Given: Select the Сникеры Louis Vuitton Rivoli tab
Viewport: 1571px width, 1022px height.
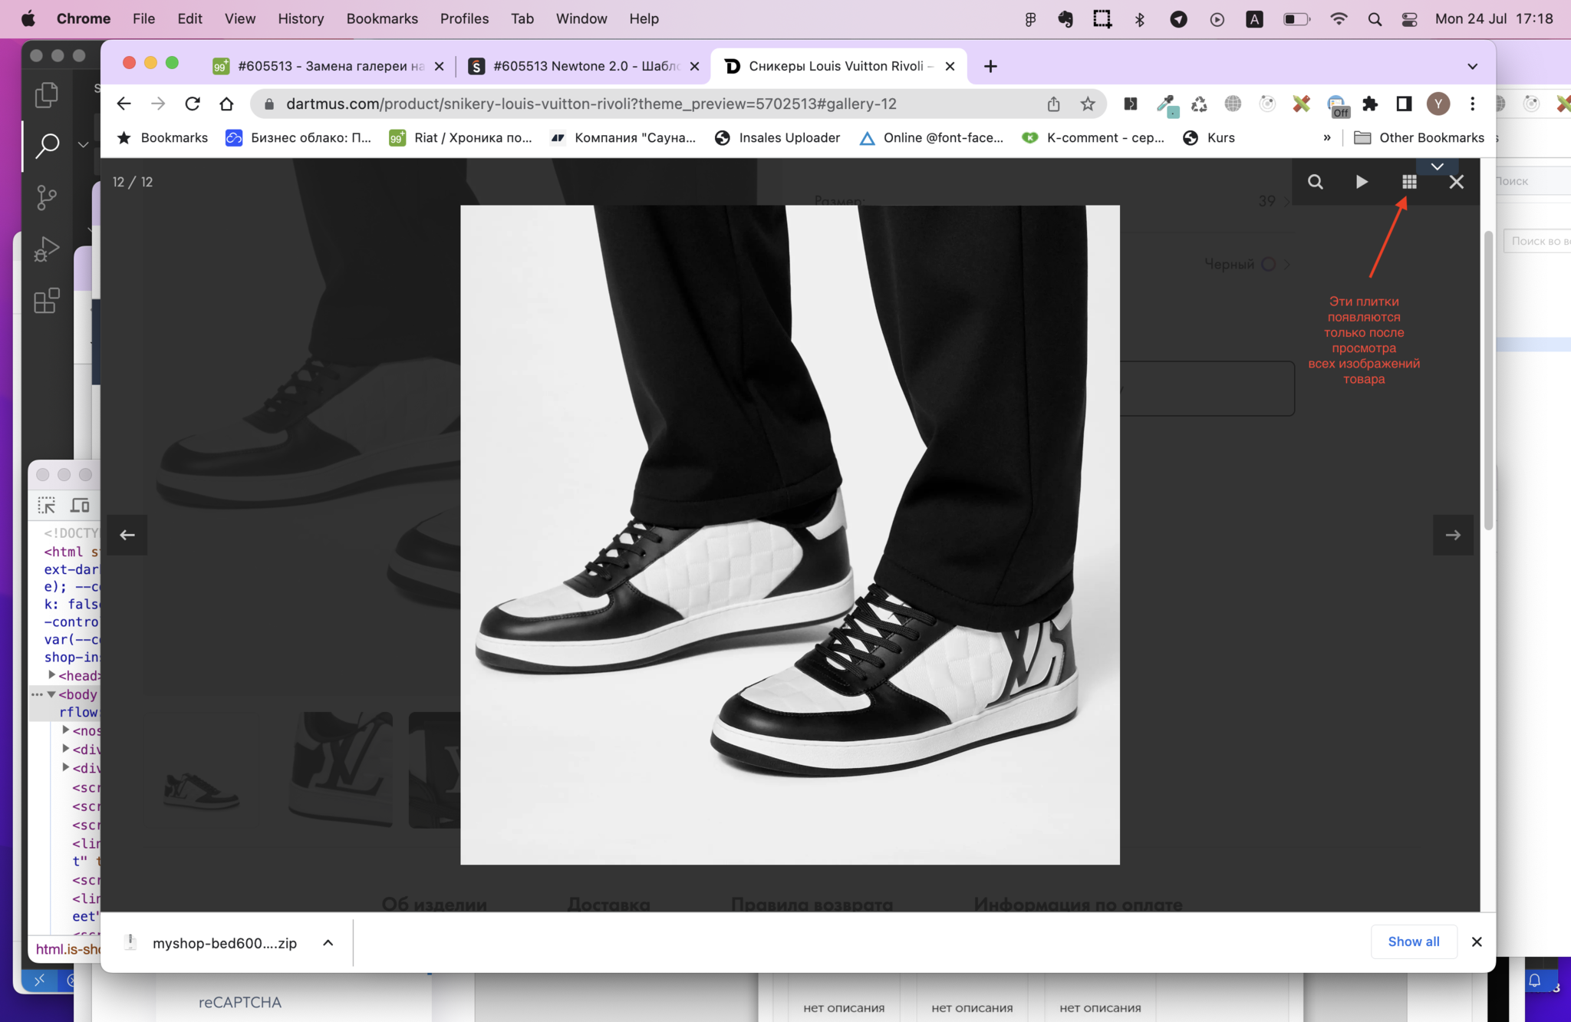Looking at the screenshot, I should 839,66.
